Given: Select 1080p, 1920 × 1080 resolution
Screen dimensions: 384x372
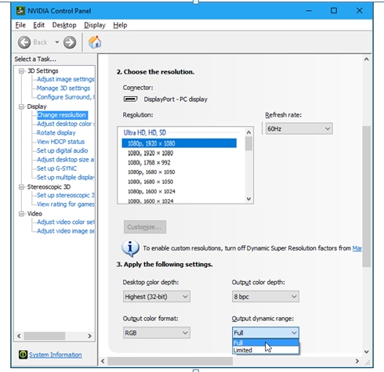Looking at the screenshot, I should (179, 143).
